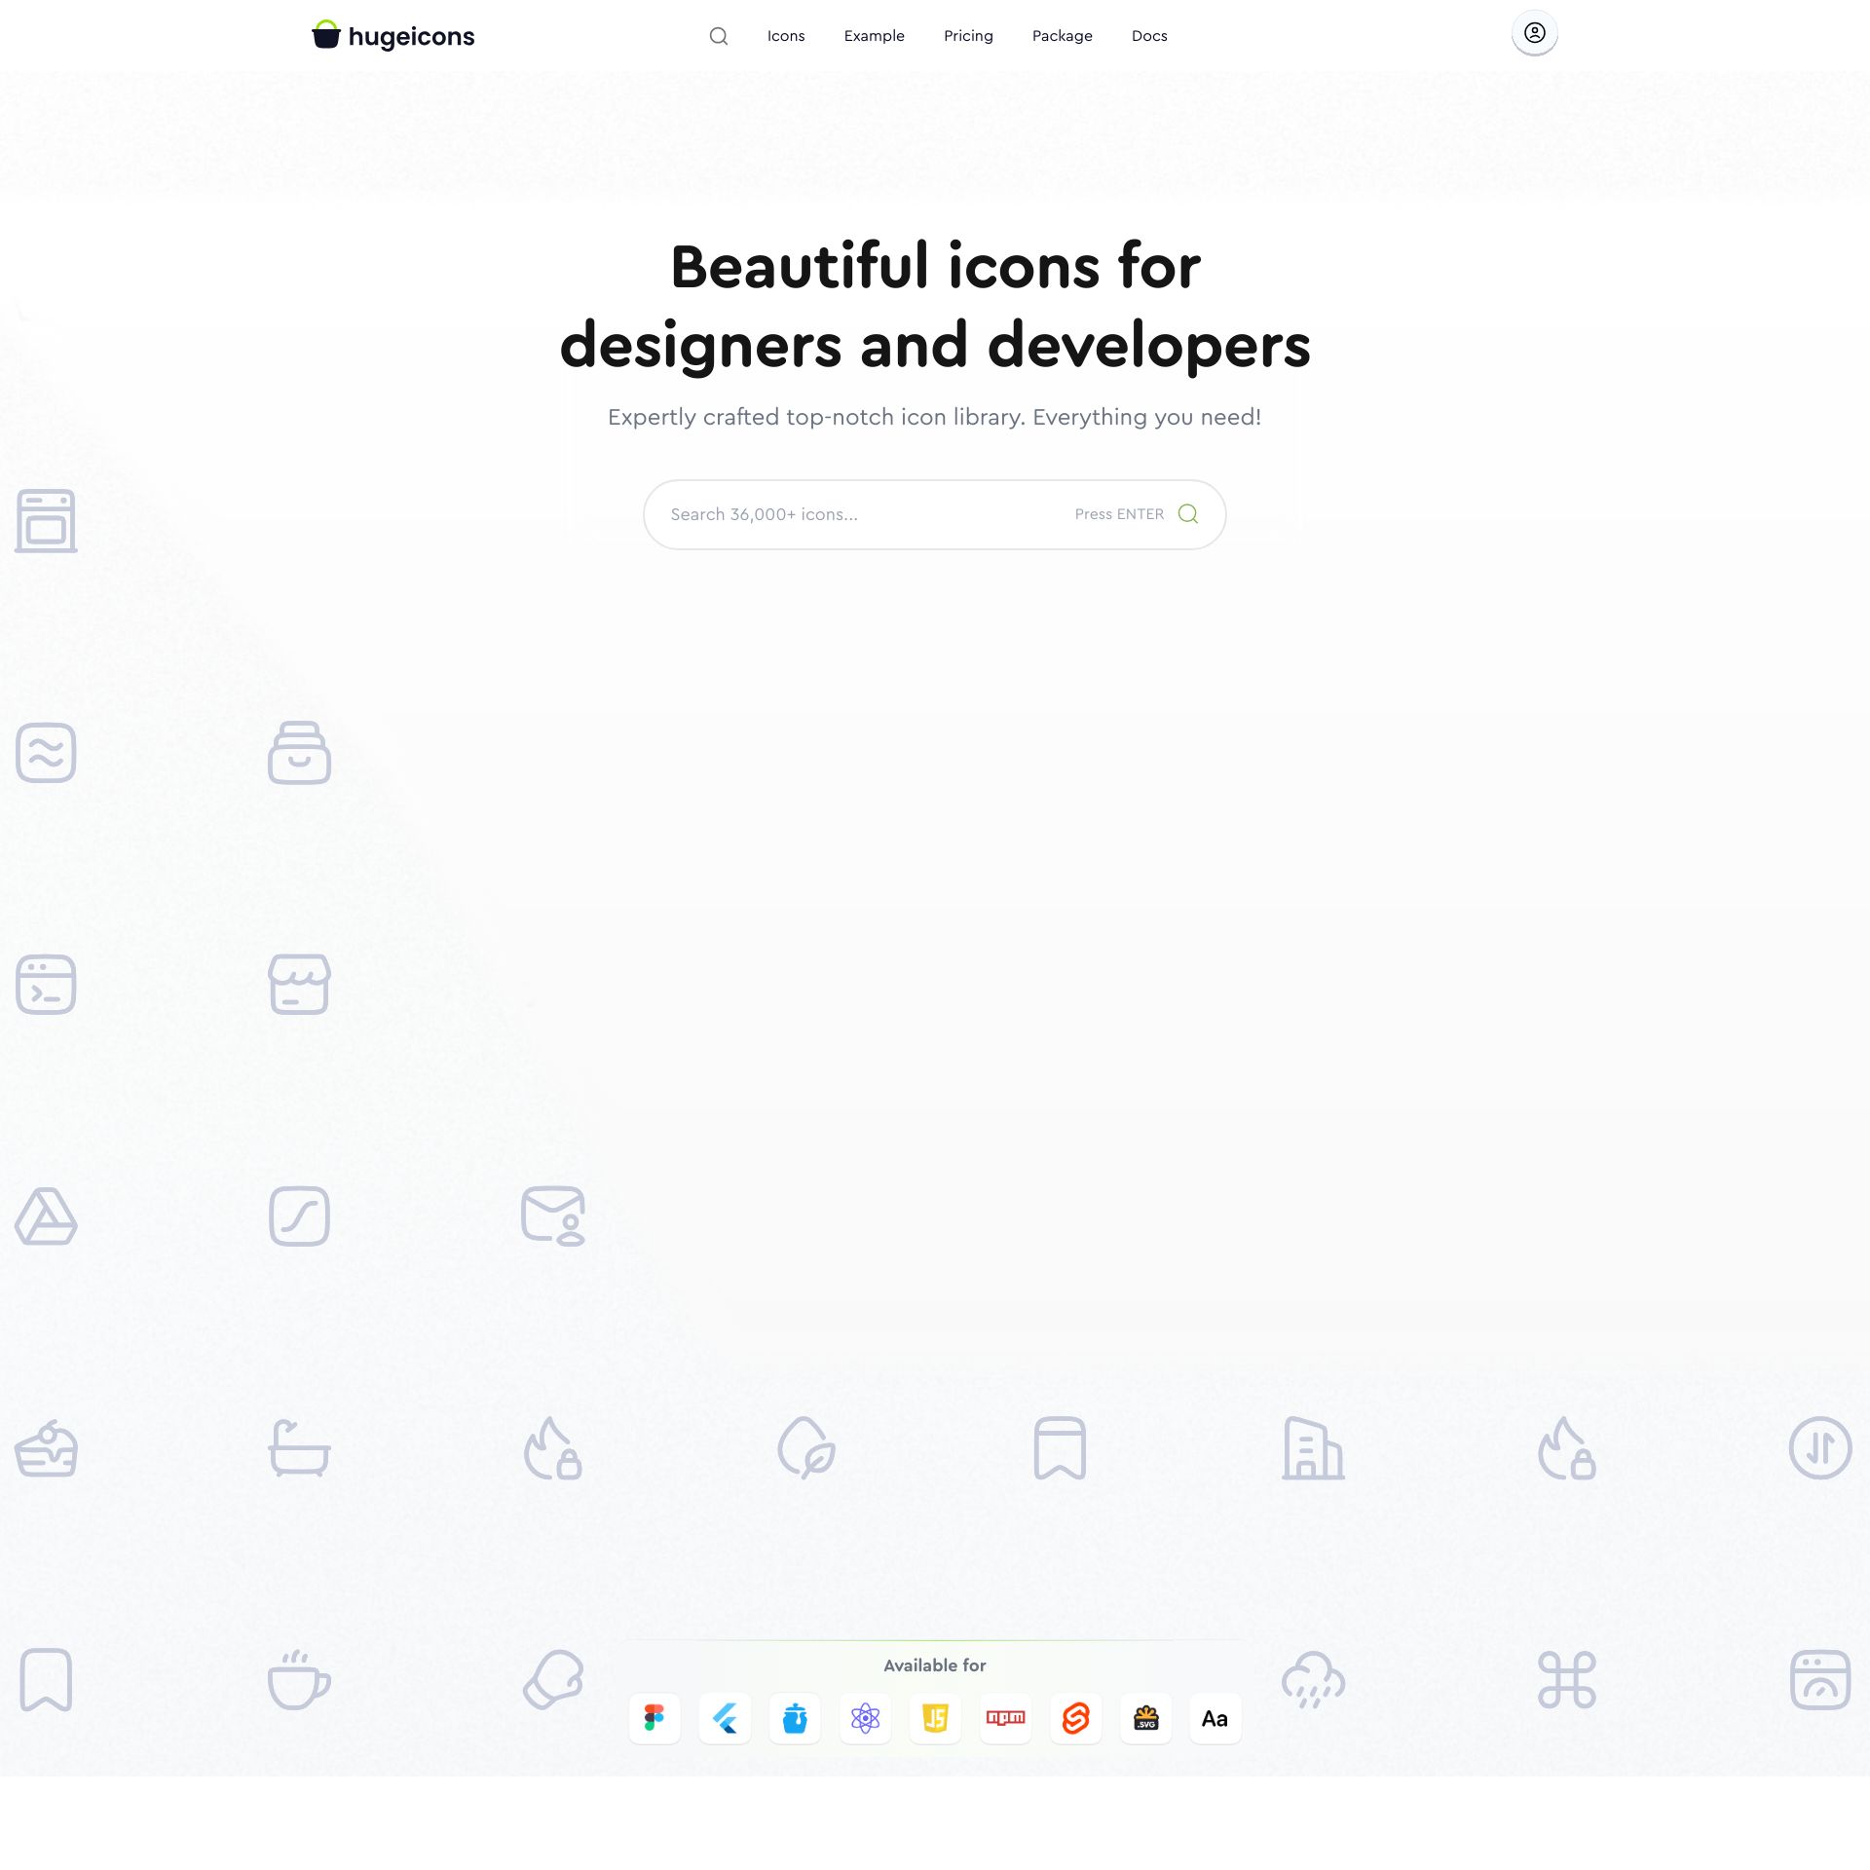Choose the blue IconJar pot icon
The height and width of the screenshot is (1870, 1870).
point(795,1718)
